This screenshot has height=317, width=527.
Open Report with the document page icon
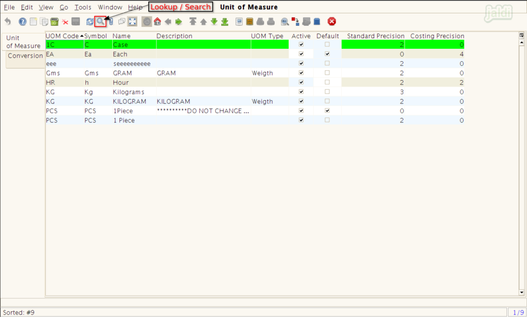239,22
